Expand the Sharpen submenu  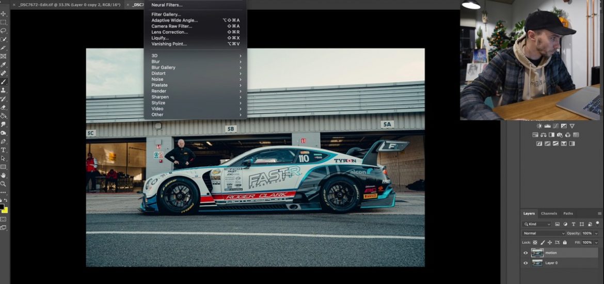[195, 97]
